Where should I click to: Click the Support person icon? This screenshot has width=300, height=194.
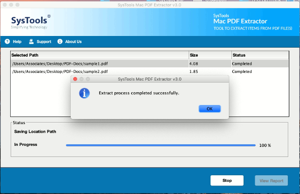[31, 42]
